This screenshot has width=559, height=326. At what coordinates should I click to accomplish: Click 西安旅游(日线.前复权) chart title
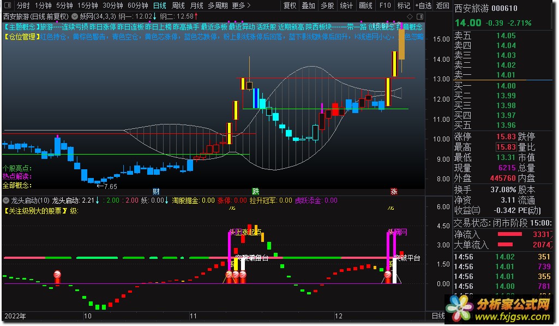(x=35, y=17)
